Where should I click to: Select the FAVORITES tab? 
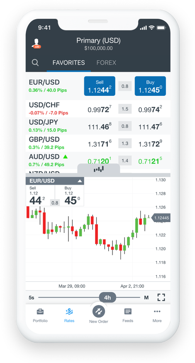[69, 63]
